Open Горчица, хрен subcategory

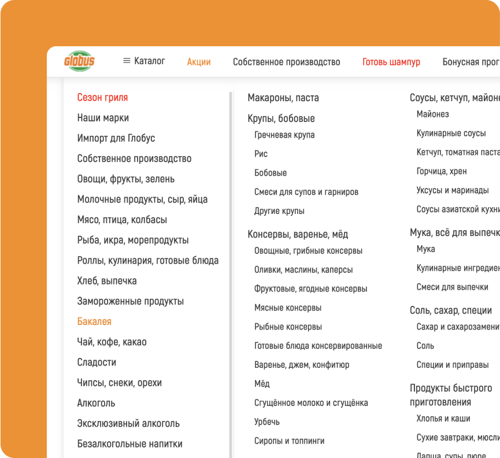coord(441,171)
